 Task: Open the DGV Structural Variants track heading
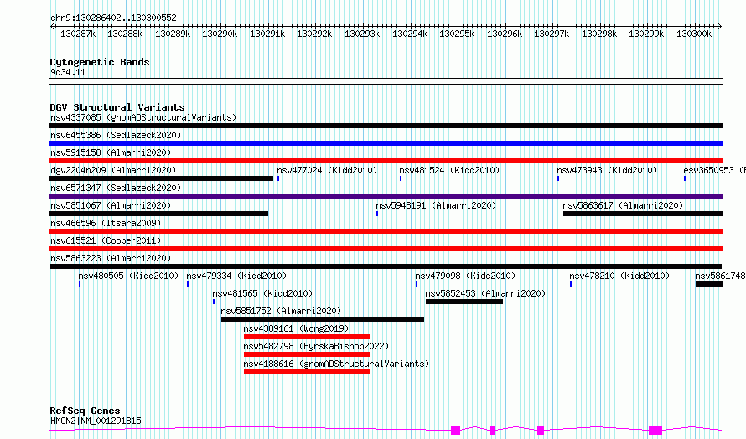tap(117, 107)
